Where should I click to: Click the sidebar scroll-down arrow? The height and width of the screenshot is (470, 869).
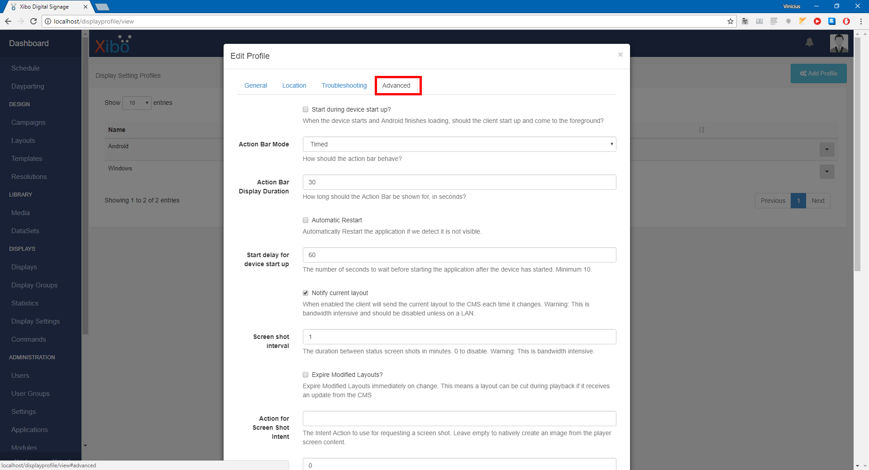click(85, 446)
